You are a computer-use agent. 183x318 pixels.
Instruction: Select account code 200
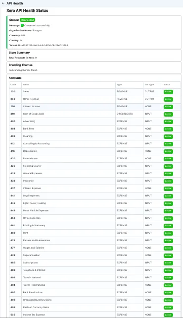[x=13, y=91]
